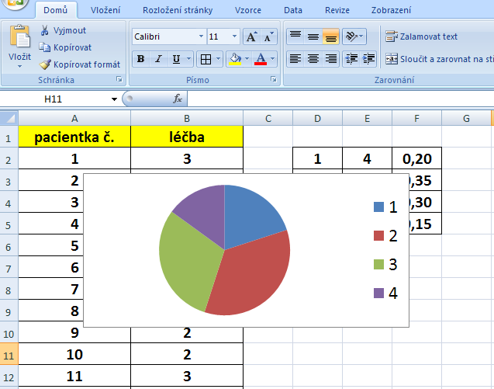Select column B header
494x389 pixels.
pos(187,118)
